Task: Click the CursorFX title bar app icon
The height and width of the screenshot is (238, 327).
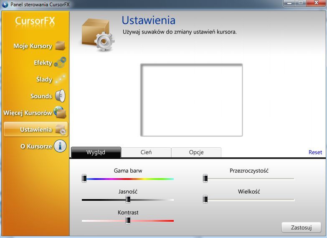Action: pos(5,4)
